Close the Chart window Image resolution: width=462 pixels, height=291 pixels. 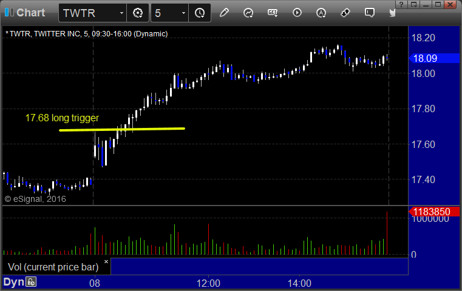[x=450, y=4]
